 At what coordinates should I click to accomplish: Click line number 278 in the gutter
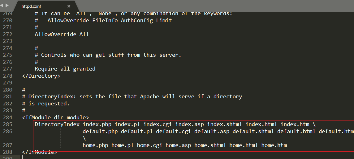point(8,76)
